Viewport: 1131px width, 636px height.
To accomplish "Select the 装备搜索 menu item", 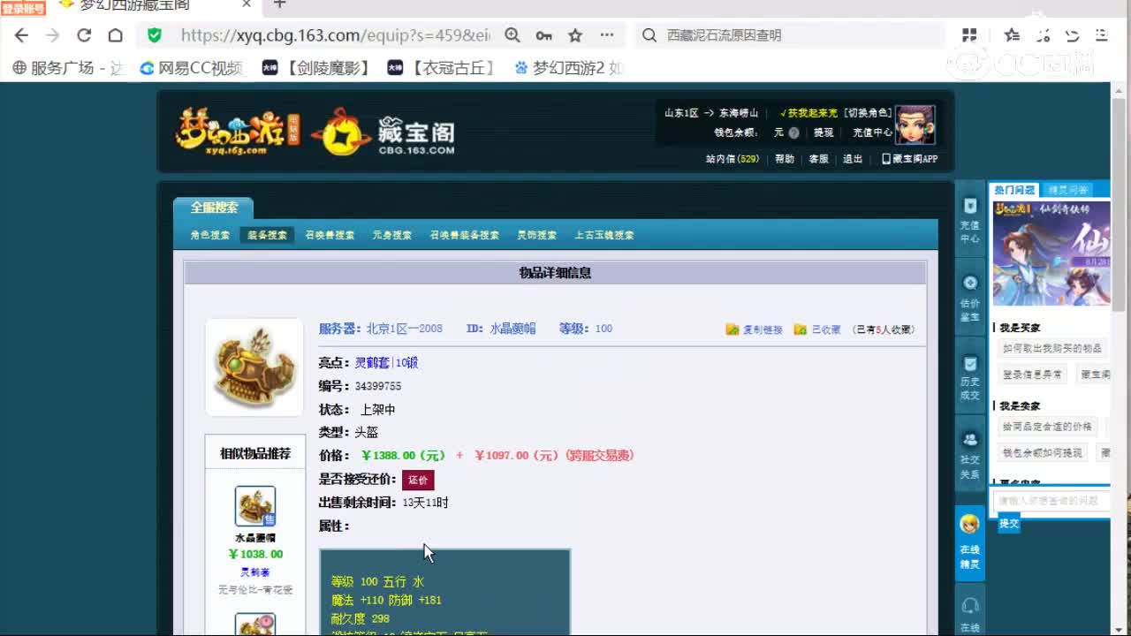I will pos(267,235).
